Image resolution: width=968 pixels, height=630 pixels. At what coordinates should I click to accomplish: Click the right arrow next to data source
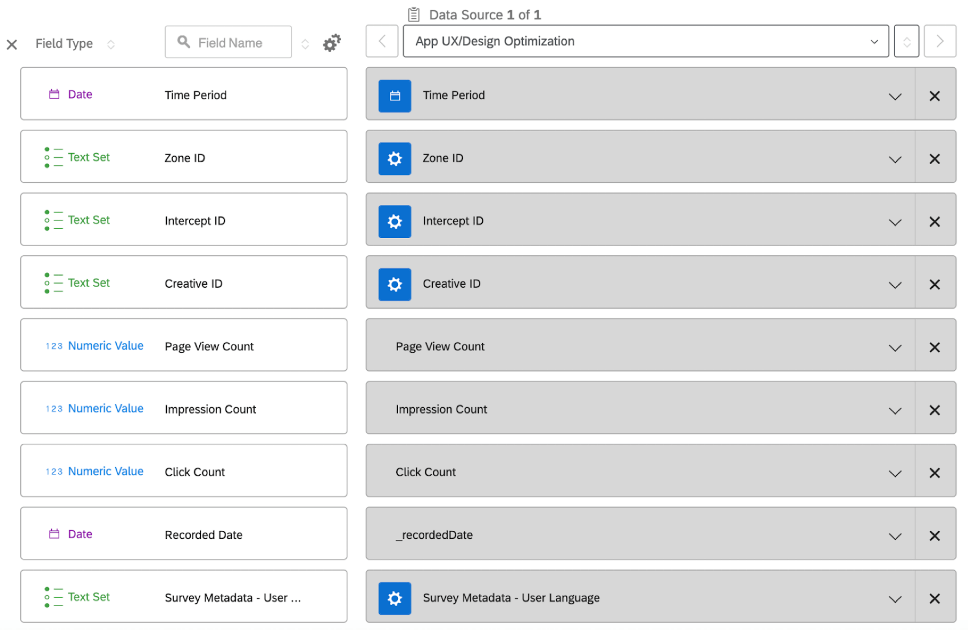point(940,41)
